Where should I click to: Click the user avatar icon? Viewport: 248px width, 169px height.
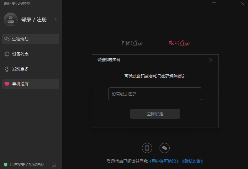click(x=11, y=19)
